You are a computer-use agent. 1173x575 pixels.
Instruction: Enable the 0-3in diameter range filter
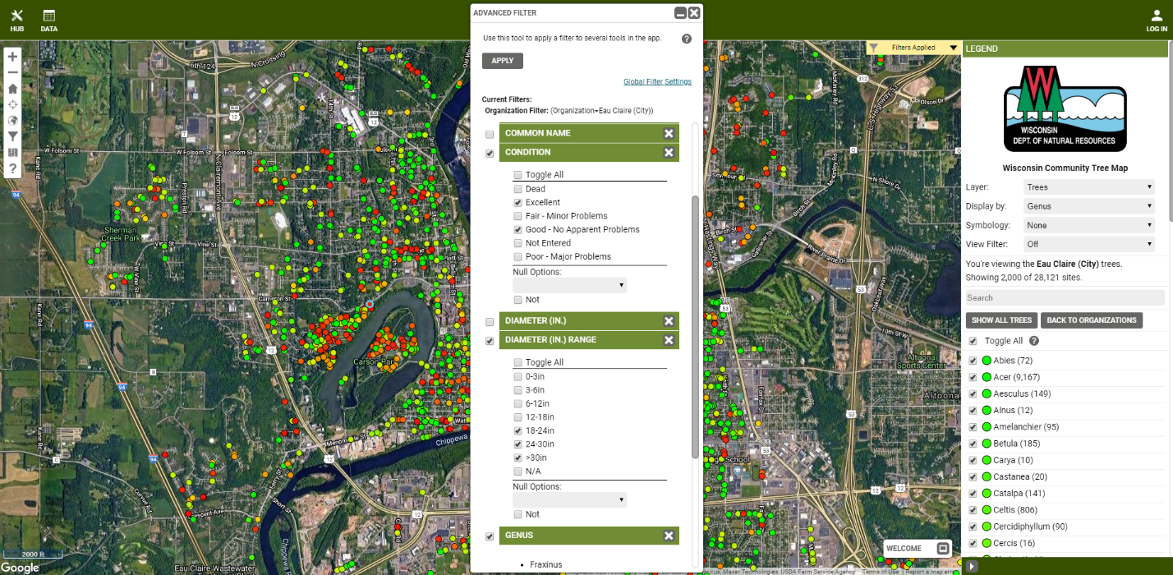tap(517, 376)
